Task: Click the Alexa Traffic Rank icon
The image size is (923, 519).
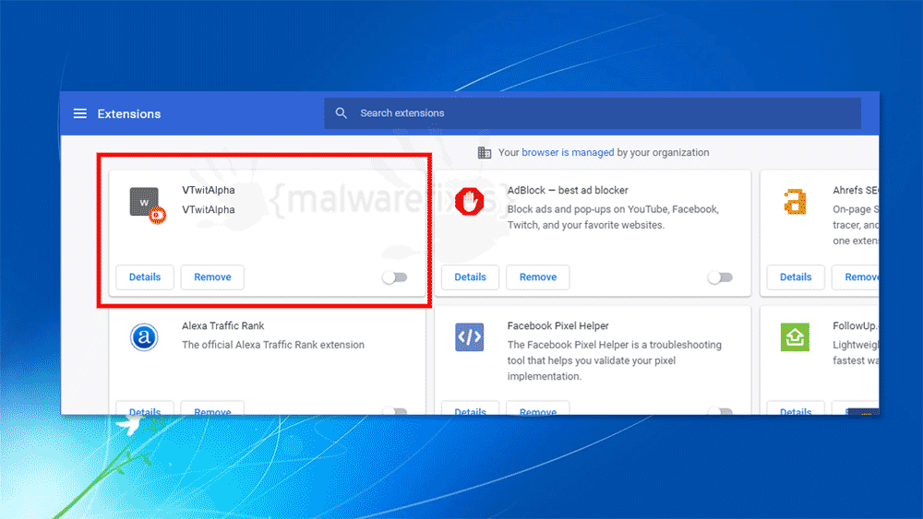Action: (144, 336)
